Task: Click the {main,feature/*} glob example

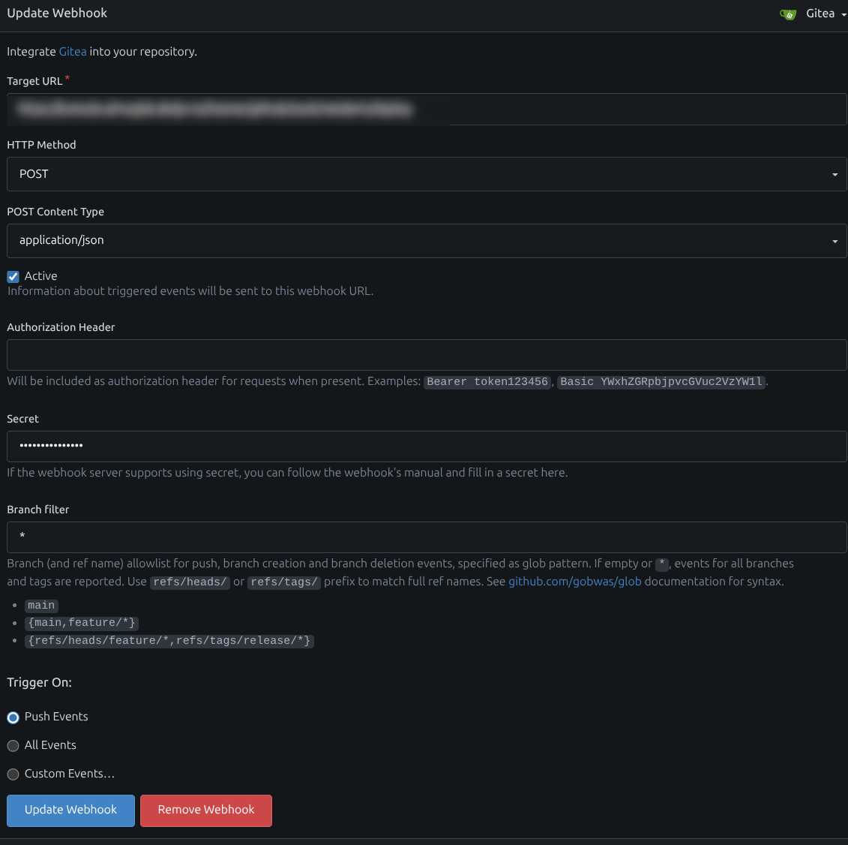Action: point(82,623)
